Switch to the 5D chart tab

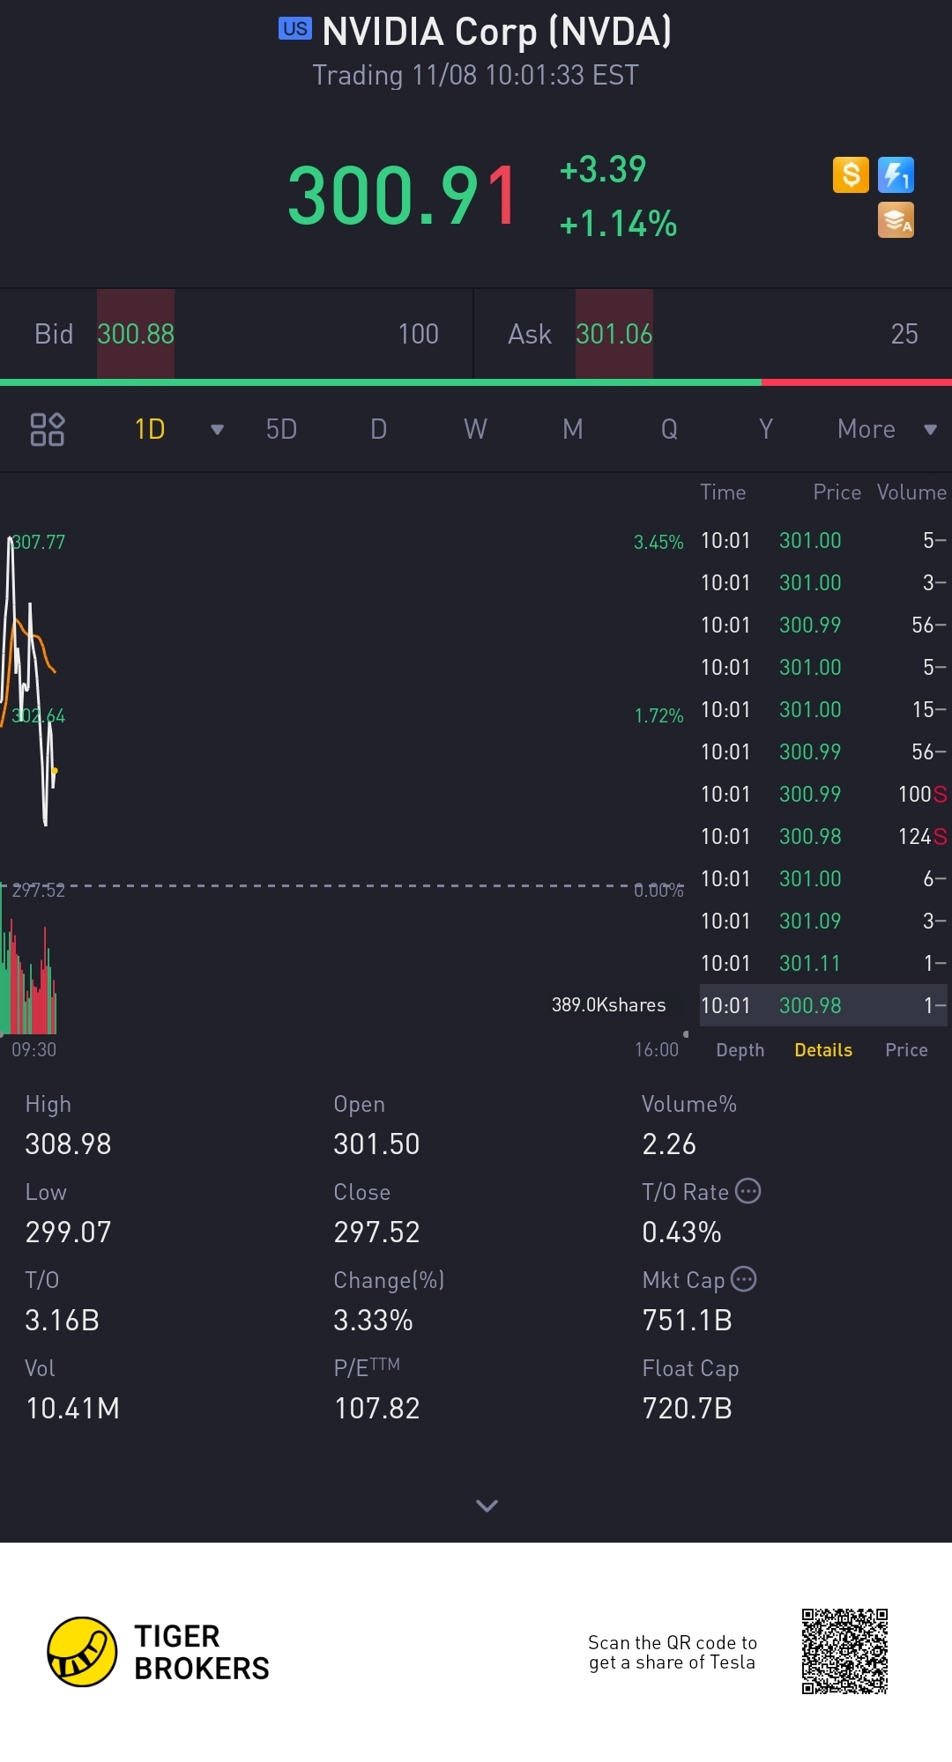click(x=281, y=429)
